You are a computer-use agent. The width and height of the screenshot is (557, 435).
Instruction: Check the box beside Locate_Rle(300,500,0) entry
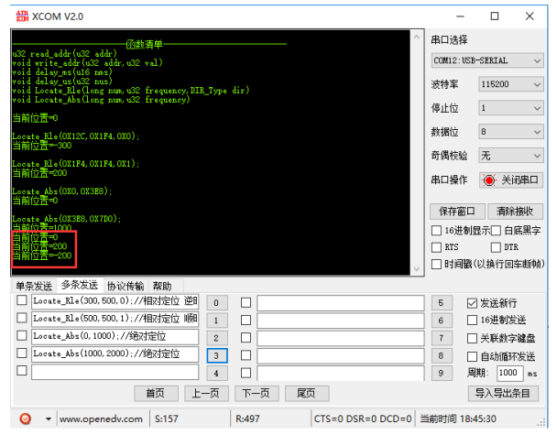click(x=22, y=300)
